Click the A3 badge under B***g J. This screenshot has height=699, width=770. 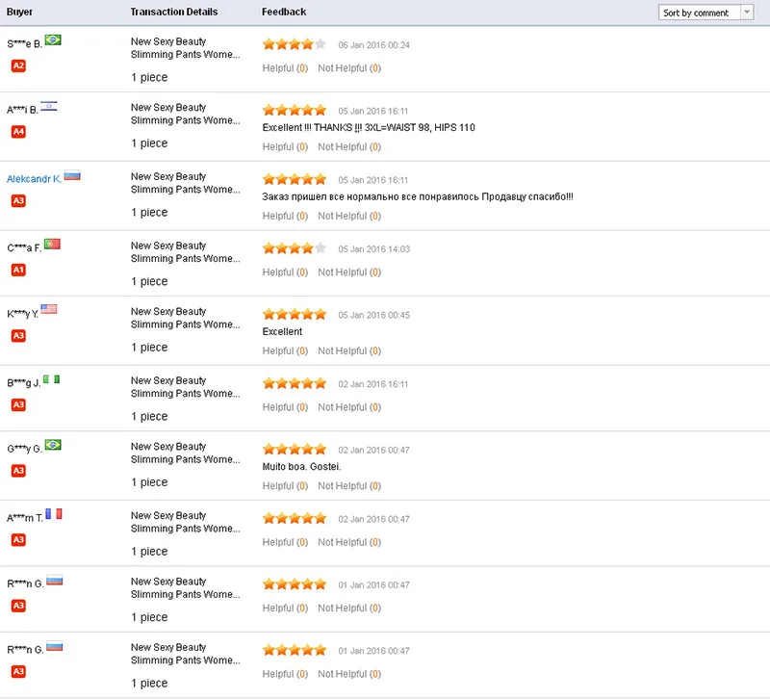[18, 404]
